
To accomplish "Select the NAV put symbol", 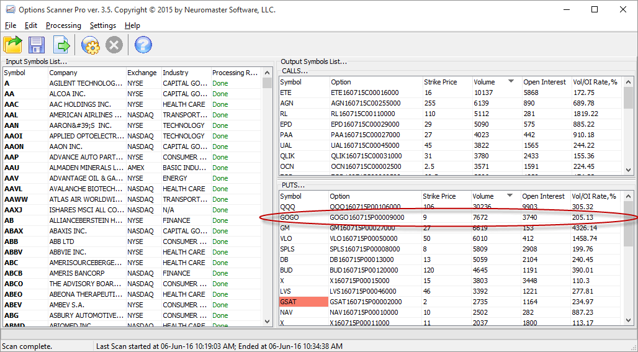I will [286, 313].
